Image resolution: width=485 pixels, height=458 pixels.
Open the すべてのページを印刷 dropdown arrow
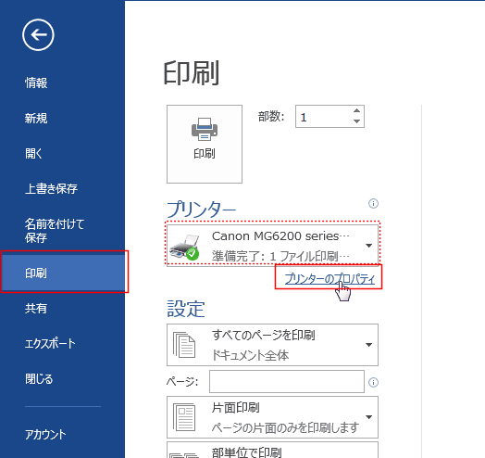(x=368, y=345)
